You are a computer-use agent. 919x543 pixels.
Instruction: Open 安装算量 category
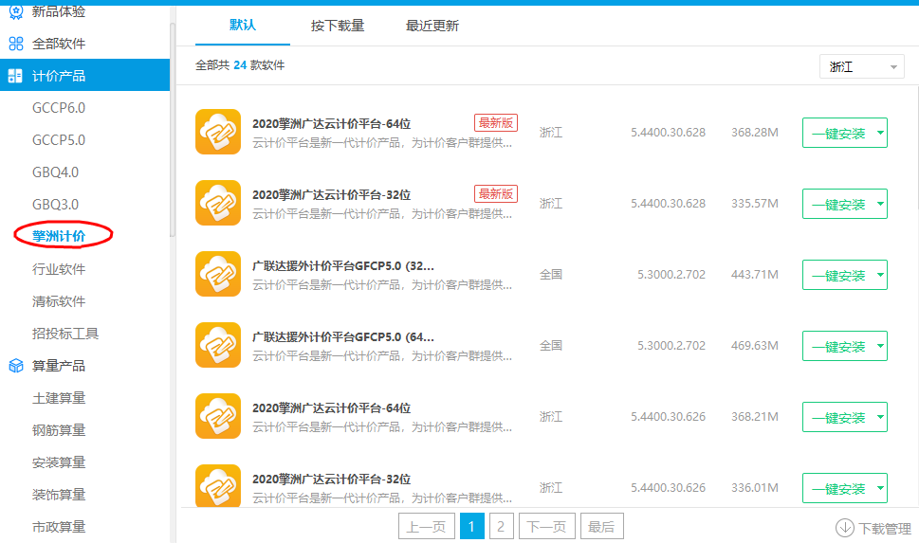(x=59, y=462)
